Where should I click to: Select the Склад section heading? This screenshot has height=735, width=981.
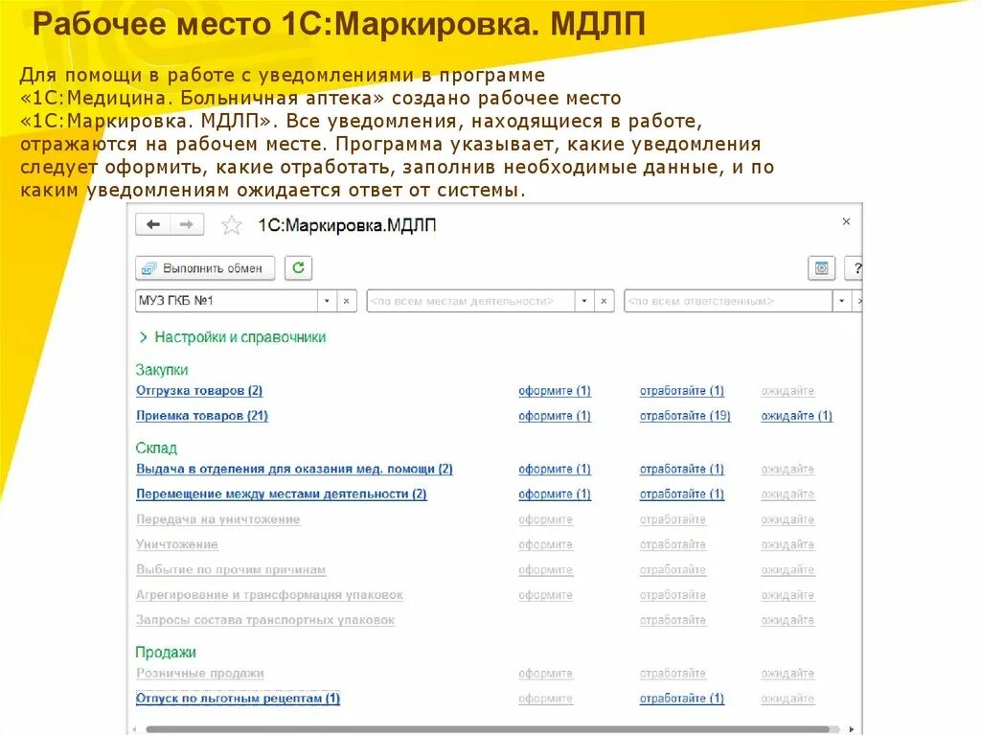pyautogui.click(x=156, y=448)
